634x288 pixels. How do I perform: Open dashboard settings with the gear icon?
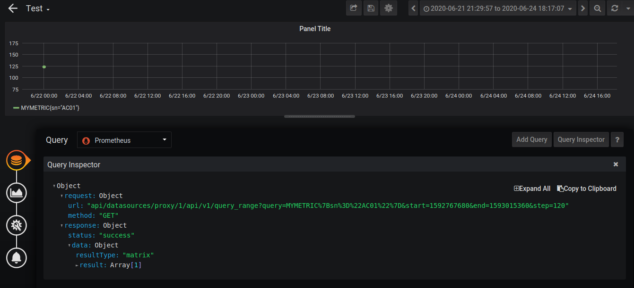pos(389,8)
